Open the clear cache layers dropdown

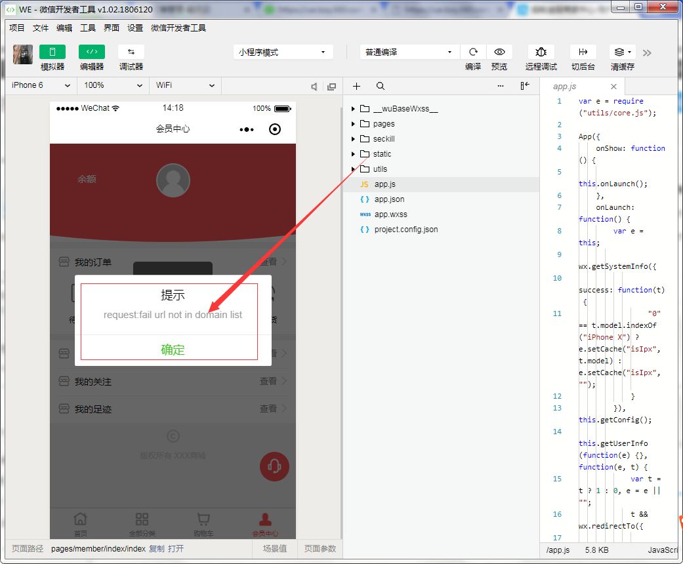tap(623, 52)
